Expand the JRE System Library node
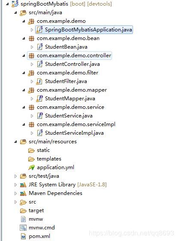Screen dimensions: 178x241 point(15,185)
